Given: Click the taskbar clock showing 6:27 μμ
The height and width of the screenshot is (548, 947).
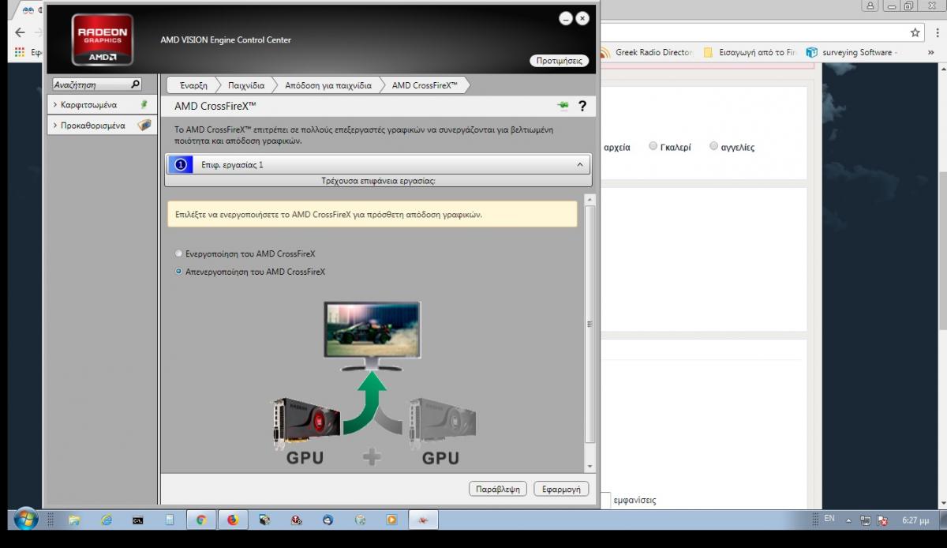Looking at the screenshot, I should point(915,520).
